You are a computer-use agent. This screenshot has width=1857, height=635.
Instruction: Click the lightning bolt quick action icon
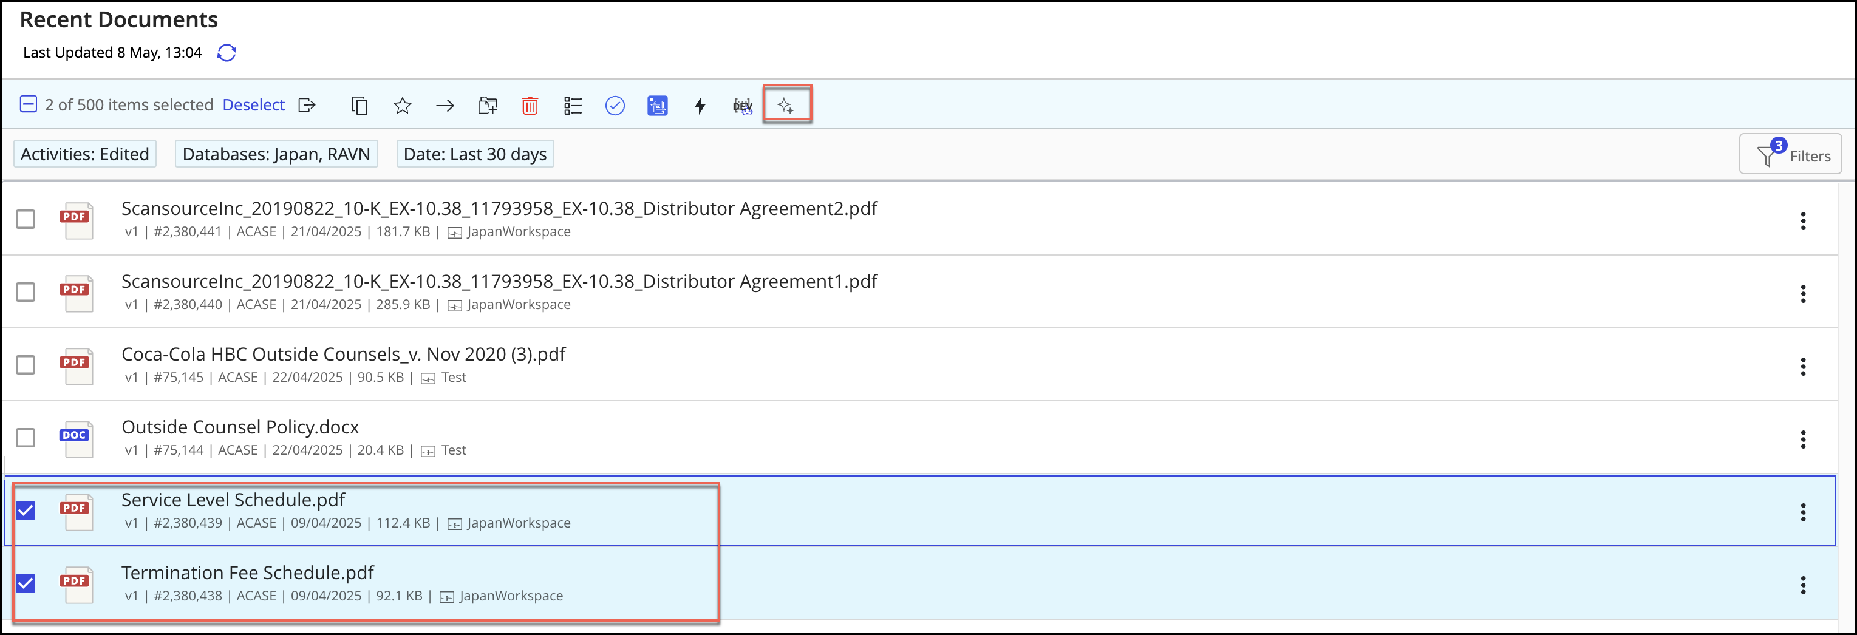click(x=699, y=106)
